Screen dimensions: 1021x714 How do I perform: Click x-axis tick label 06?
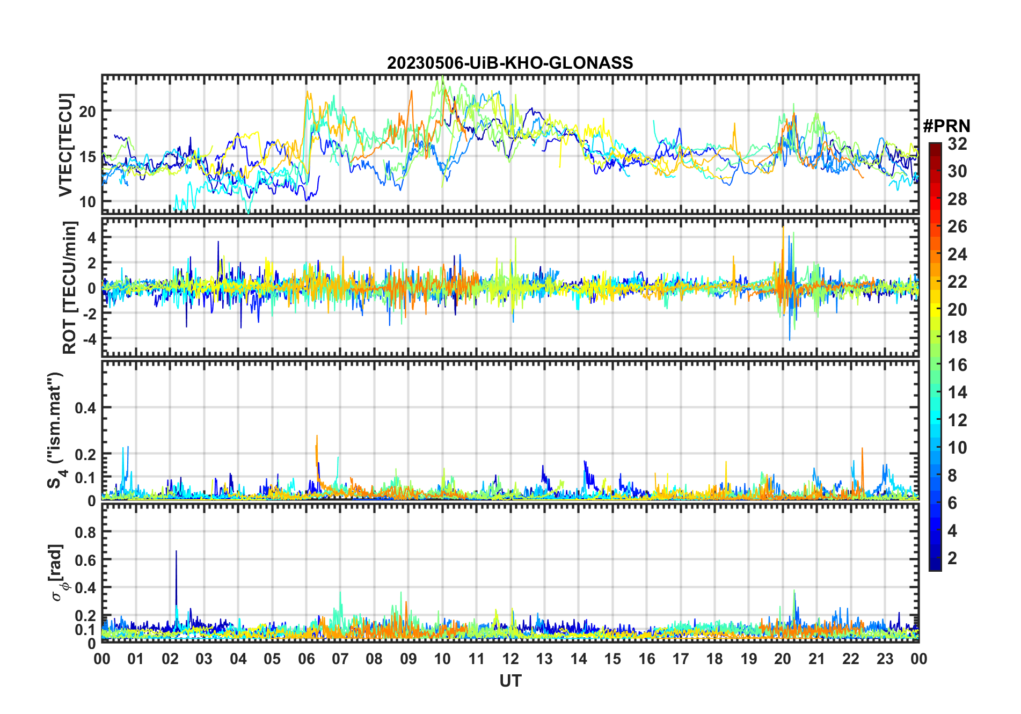[x=306, y=659]
